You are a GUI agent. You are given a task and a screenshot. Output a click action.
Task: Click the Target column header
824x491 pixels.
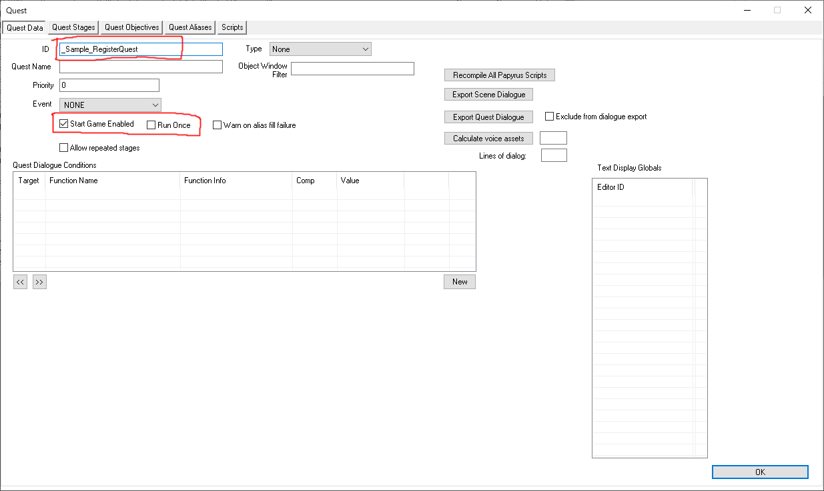[x=29, y=181]
